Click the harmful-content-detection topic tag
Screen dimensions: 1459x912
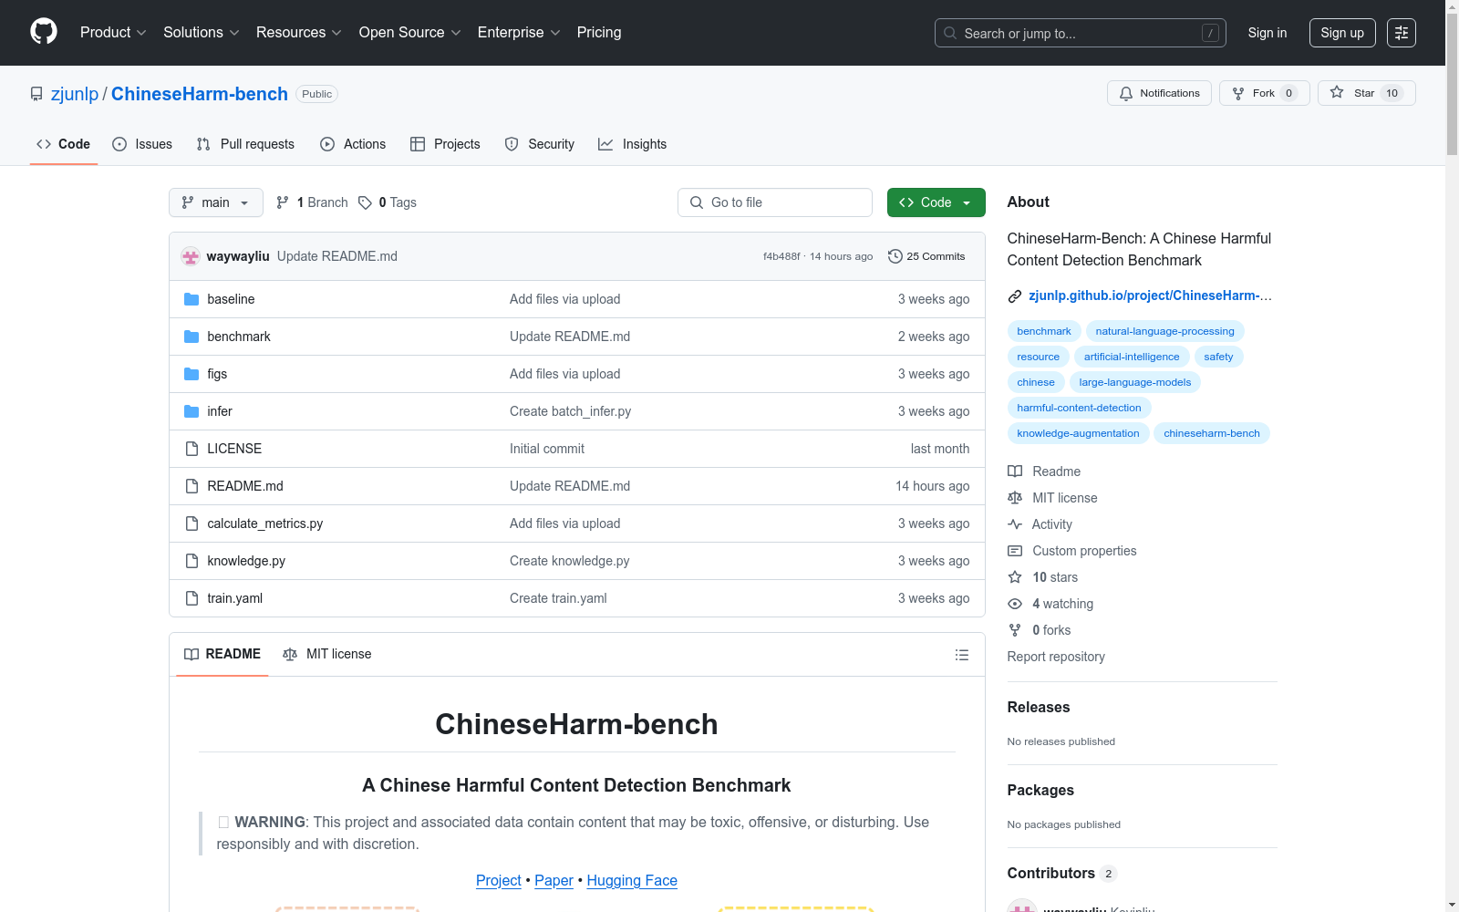pos(1079,408)
